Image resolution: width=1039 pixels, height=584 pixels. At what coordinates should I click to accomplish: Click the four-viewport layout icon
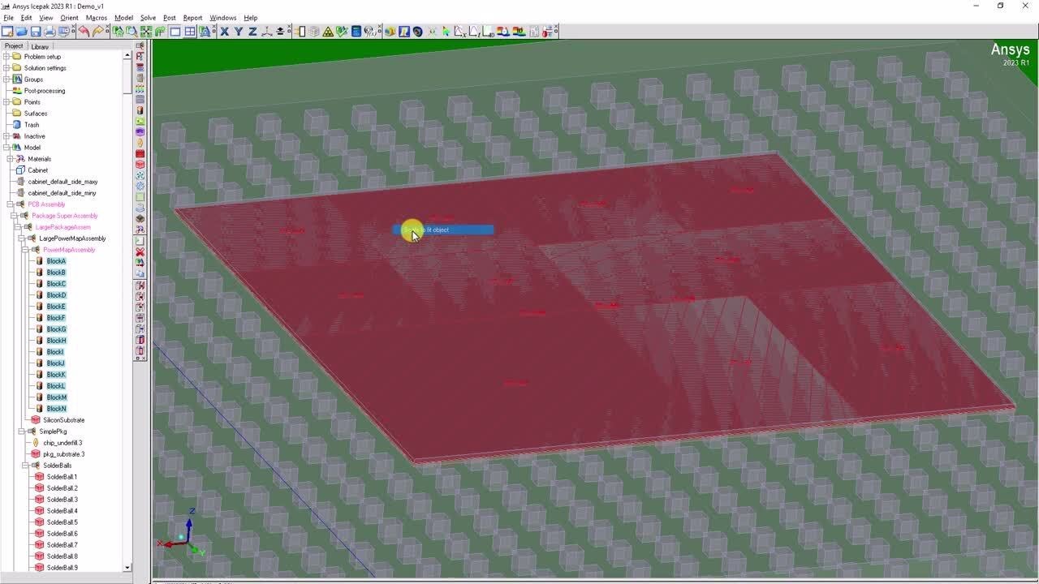click(190, 32)
